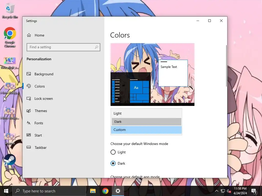This screenshot has height=196, width=262.
Task: Click the network icon in system tray
Action: coord(223,191)
